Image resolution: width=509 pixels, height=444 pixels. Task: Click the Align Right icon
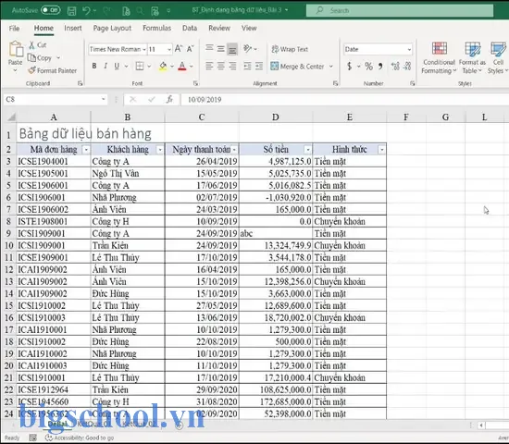[x=232, y=67]
